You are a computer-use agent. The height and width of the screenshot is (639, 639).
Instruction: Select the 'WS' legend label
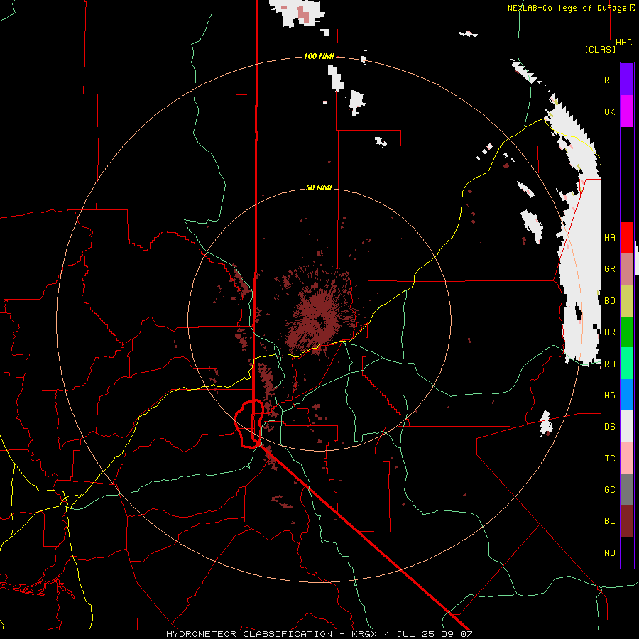[609, 395]
